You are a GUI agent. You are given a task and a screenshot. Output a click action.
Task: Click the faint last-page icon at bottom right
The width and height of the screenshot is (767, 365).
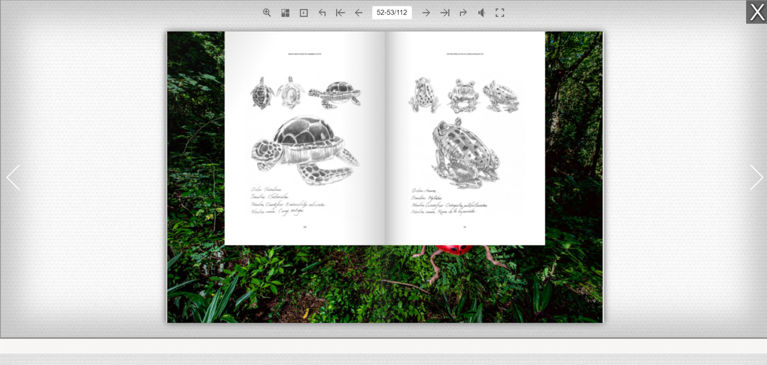753,313
